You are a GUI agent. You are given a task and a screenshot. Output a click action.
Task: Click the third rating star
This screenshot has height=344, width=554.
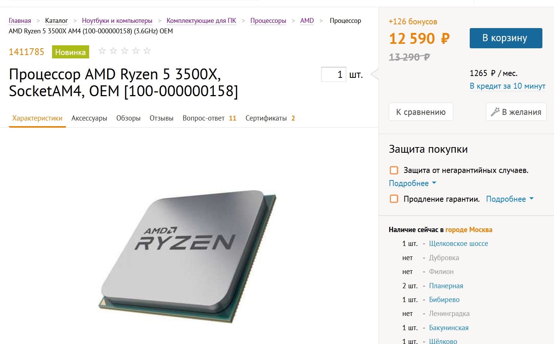124,51
